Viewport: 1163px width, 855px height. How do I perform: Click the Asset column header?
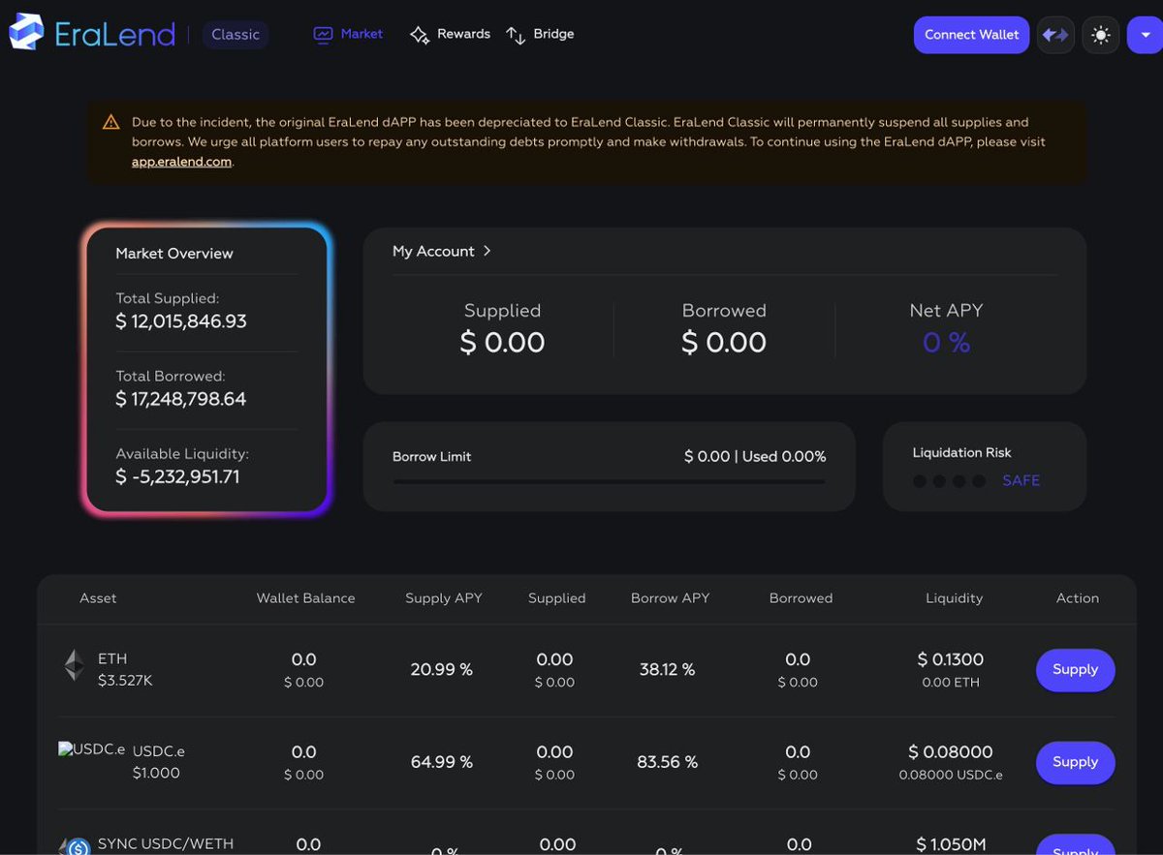98,598
